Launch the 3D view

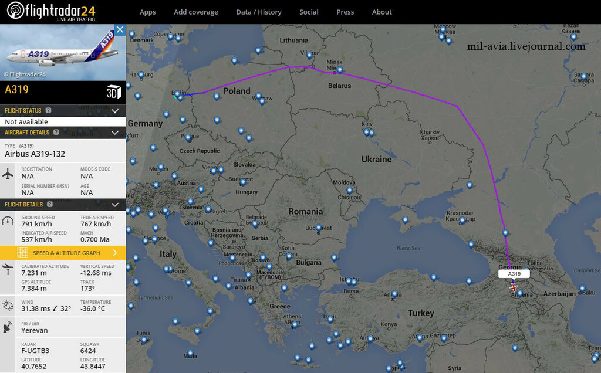click(114, 92)
